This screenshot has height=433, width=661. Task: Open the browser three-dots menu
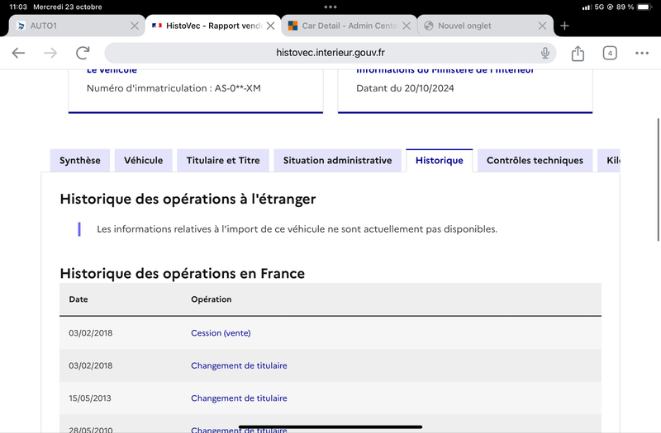coord(642,53)
